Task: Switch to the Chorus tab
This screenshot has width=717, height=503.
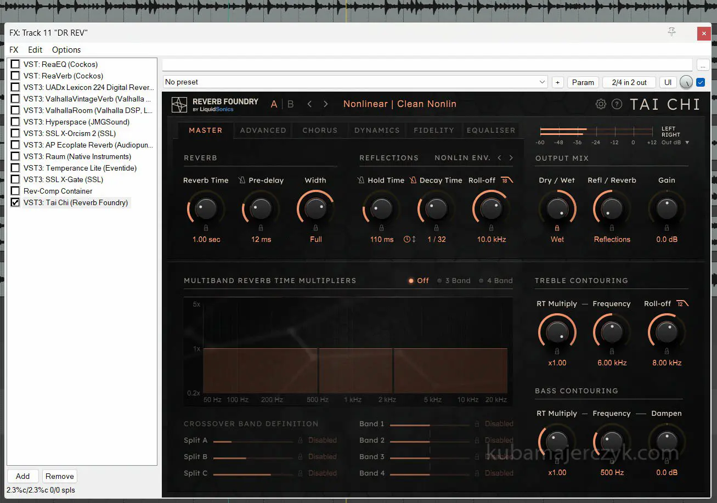Action: pyautogui.click(x=320, y=131)
